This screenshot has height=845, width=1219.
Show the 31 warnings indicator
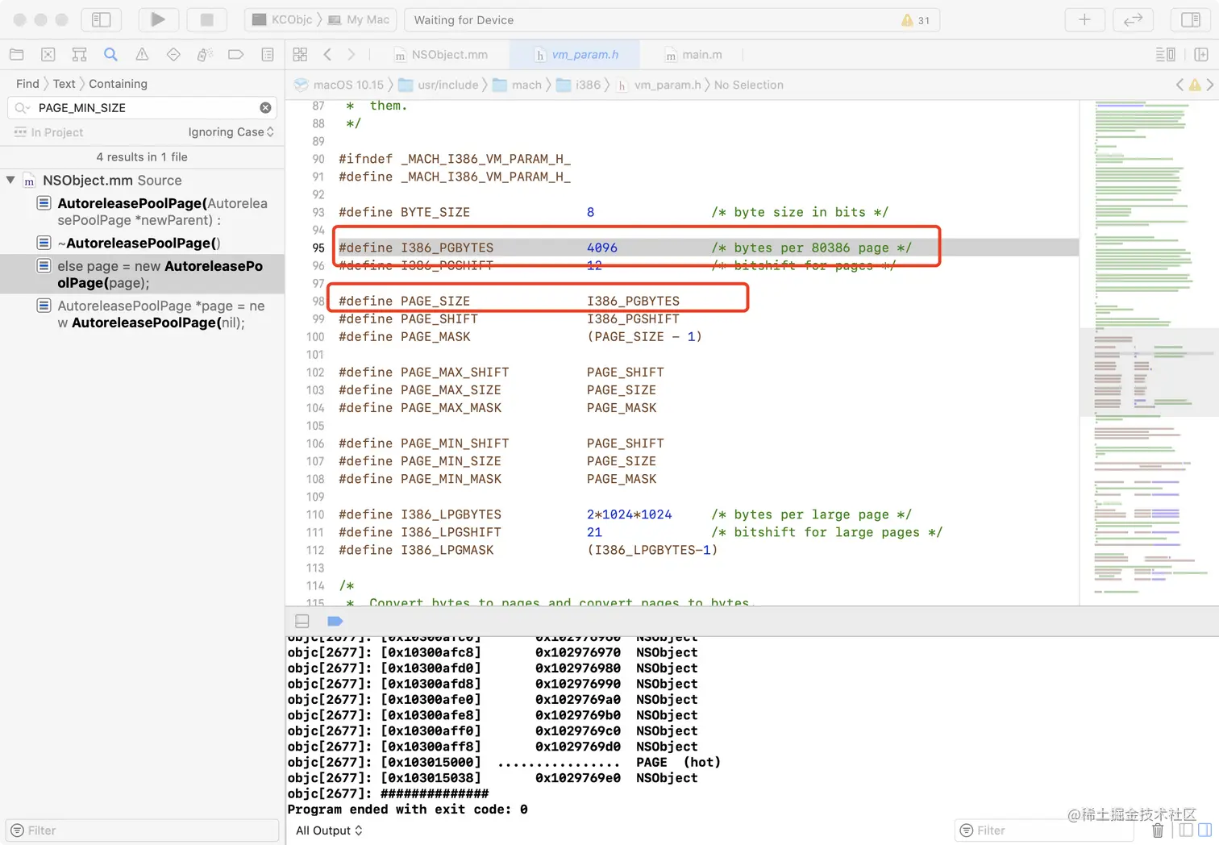(x=915, y=20)
